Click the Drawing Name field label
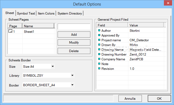174x105 pixels. coord(112,50)
